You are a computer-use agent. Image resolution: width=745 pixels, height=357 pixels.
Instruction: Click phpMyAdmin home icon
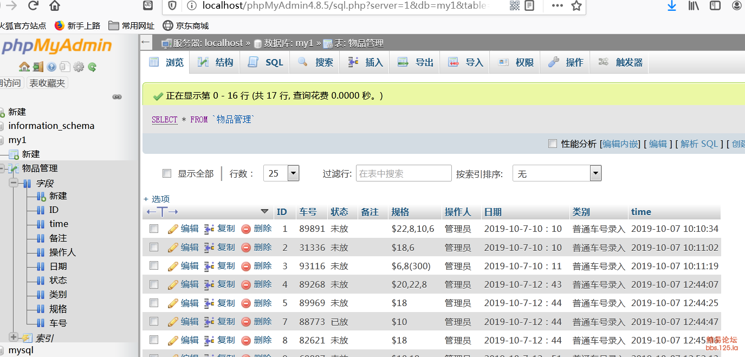(x=24, y=67)
